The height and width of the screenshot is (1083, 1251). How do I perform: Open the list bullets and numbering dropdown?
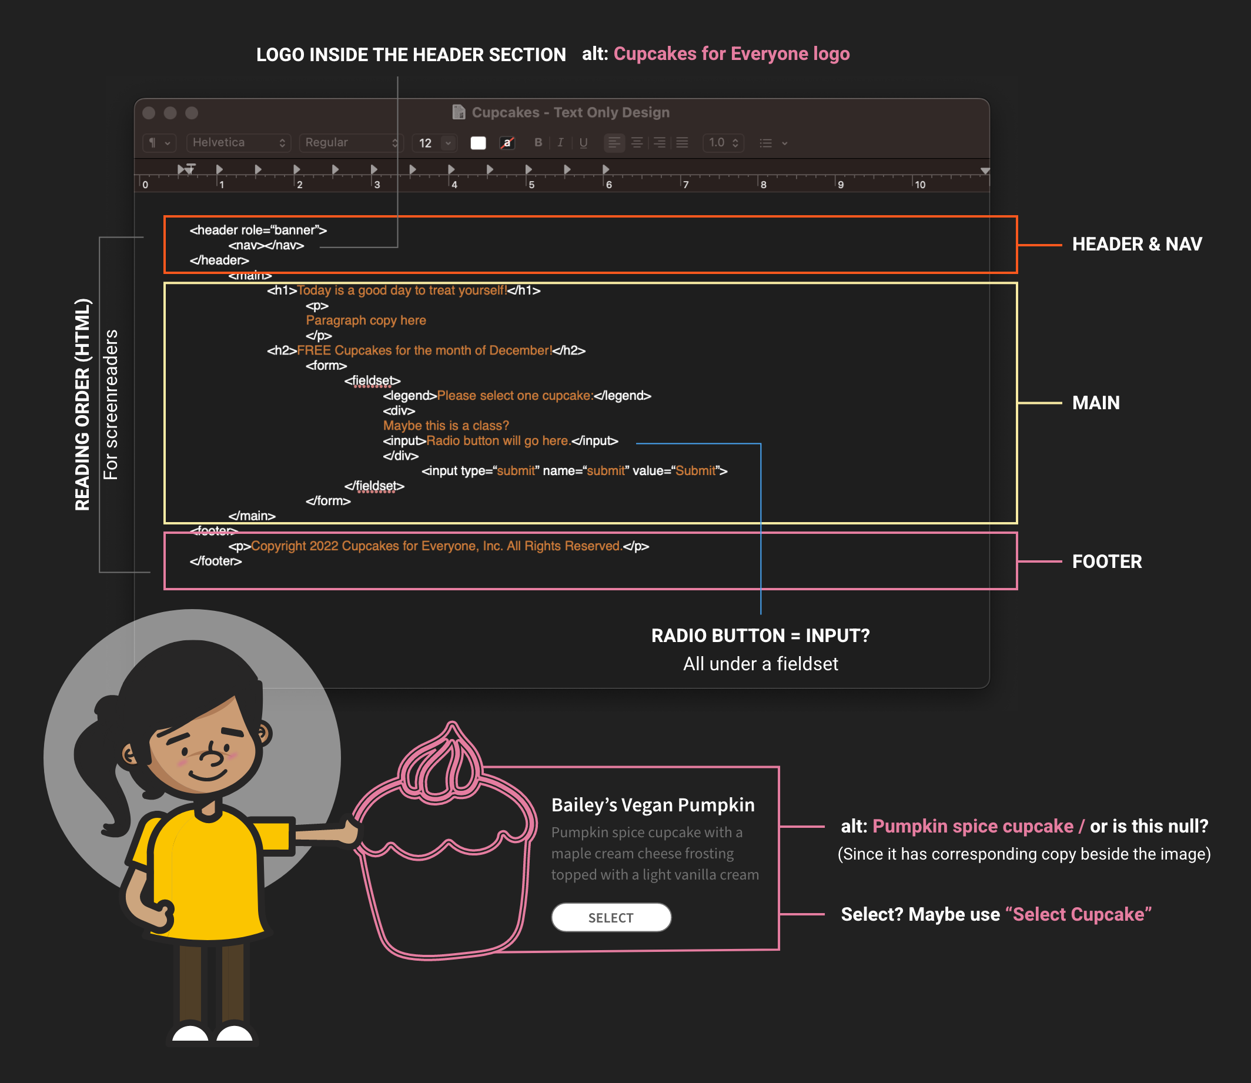pos(773,143)
